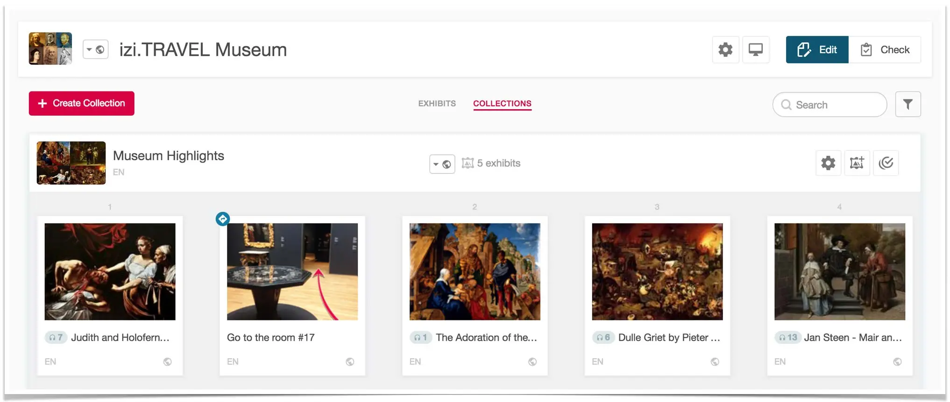Expand Museum Highlights publish status dropdown
Viewport: 950px width, 402px height.
pyautogui.click(x=442, y=164)
